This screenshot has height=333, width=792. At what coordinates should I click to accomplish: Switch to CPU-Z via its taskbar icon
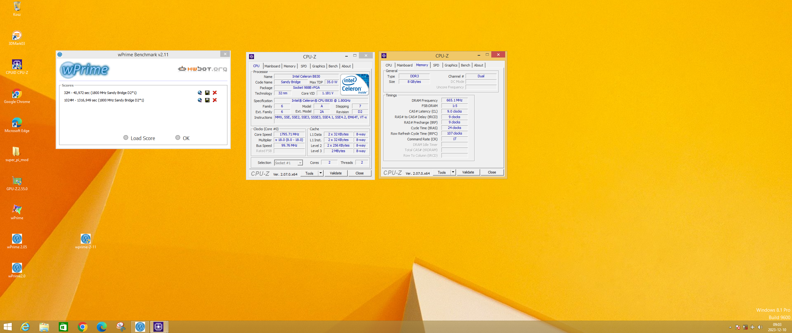click(x=159, y=327)
